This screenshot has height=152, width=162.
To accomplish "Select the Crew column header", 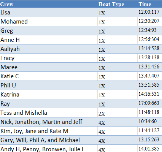I will click(x=49, y=4).
